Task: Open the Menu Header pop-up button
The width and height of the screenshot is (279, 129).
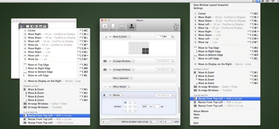Action: [121, 87]
